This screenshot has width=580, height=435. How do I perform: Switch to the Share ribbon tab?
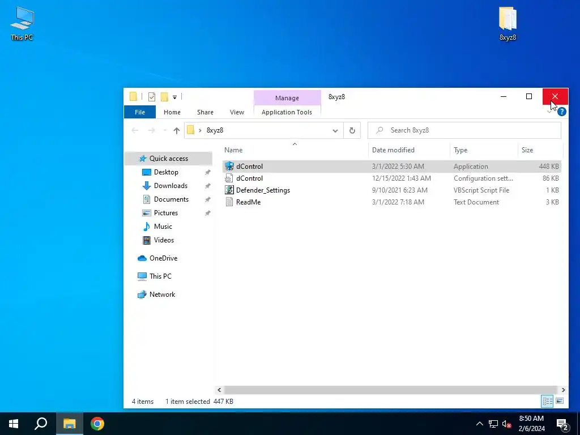click(205, 112)
